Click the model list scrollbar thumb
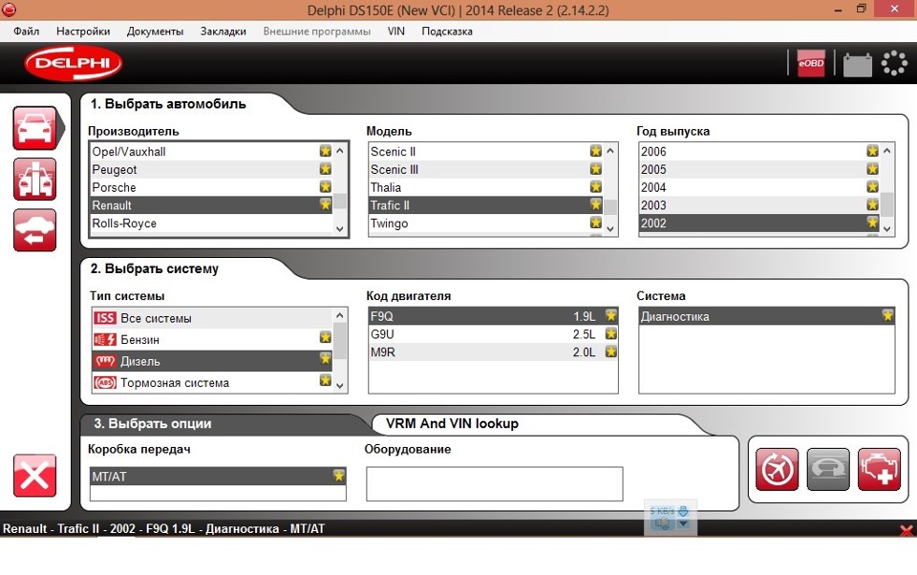Image resolution: width=917 pixels, height=575 pixels. (x=610, y=207)
